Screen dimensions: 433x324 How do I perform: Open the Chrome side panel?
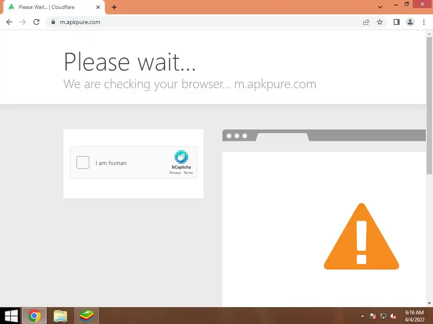[397, 22]
